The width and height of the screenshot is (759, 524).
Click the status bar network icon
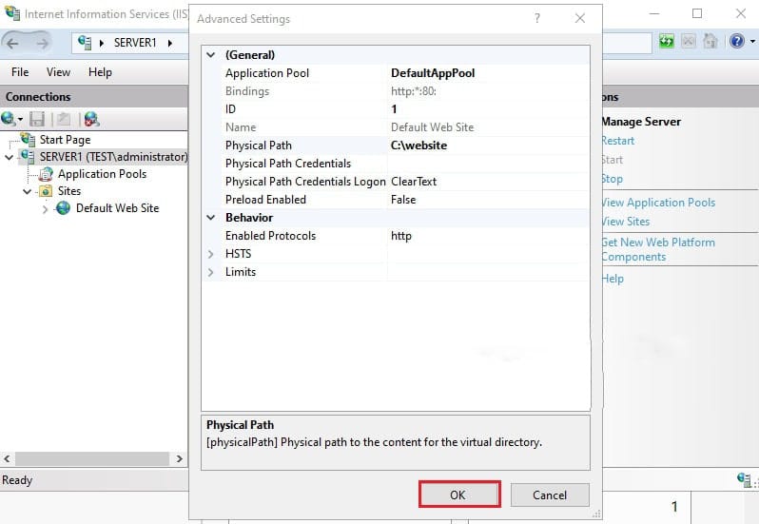pyautogui.click(x=744, y=479)
